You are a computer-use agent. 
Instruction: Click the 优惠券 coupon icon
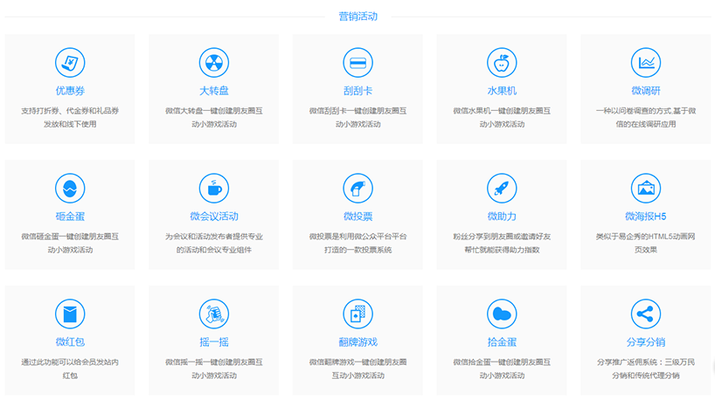click(70, 63)
